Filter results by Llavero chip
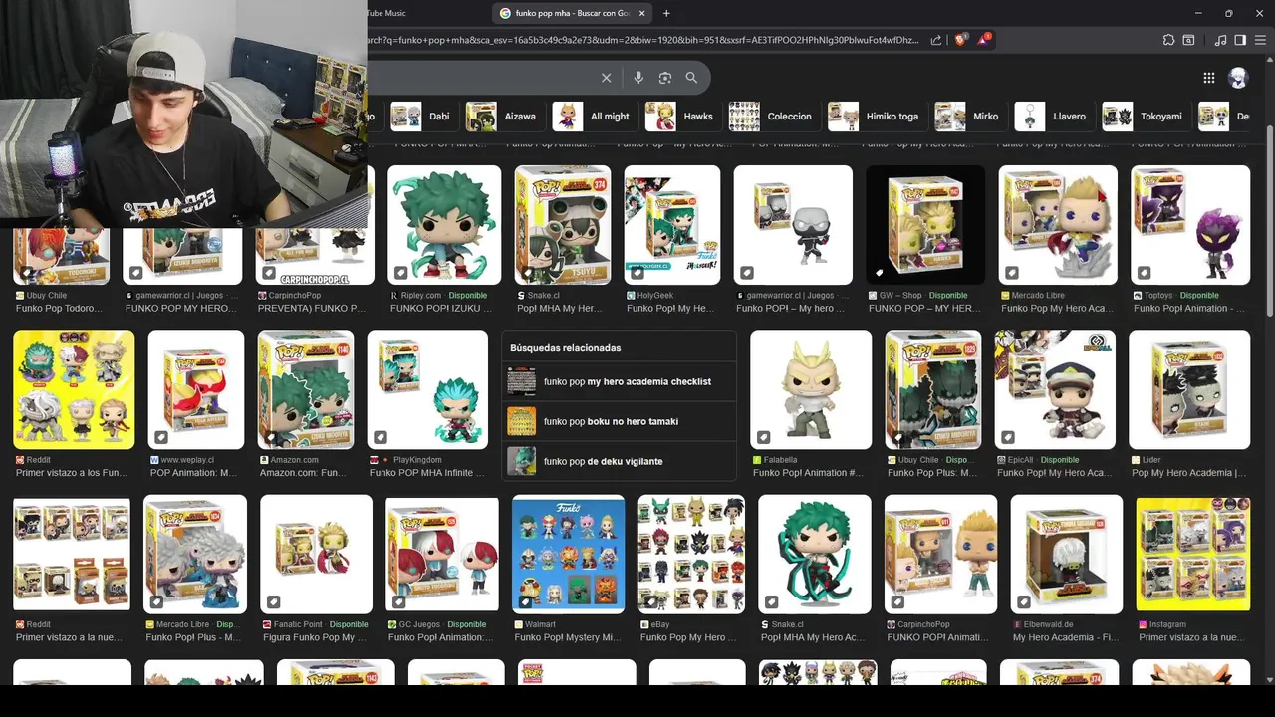Viewport: 1275px width, 717px height. point(1052,117)
